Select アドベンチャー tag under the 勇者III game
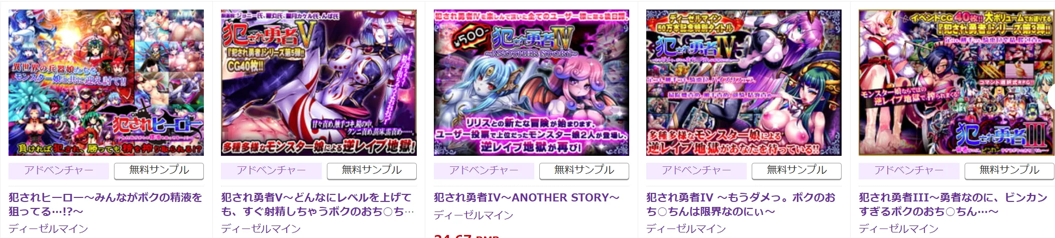Screen dimensions: 1055x238 pyautogui.click(x=909, y=171)
